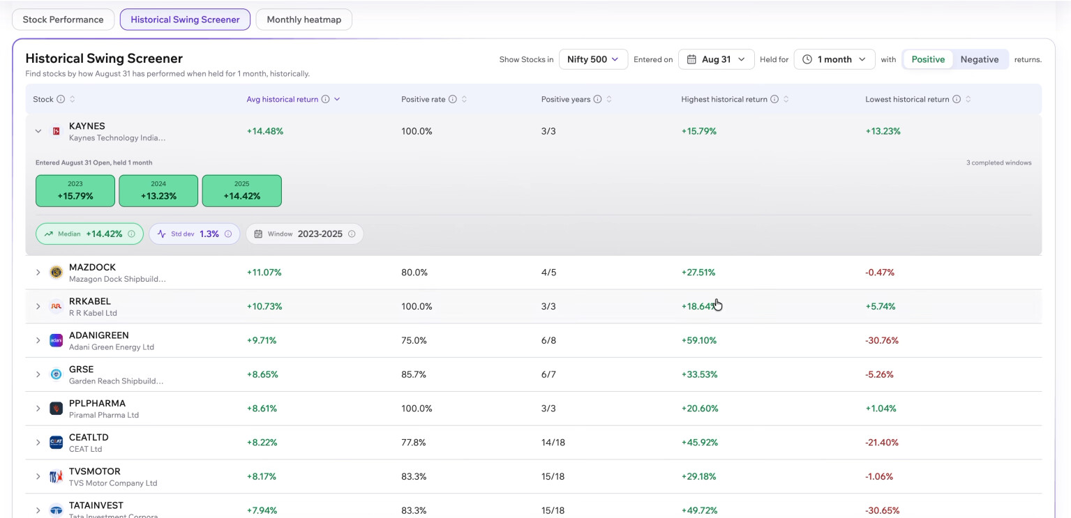Select Positive returns toggle
1071x518 pixels.
click(928, 59)
